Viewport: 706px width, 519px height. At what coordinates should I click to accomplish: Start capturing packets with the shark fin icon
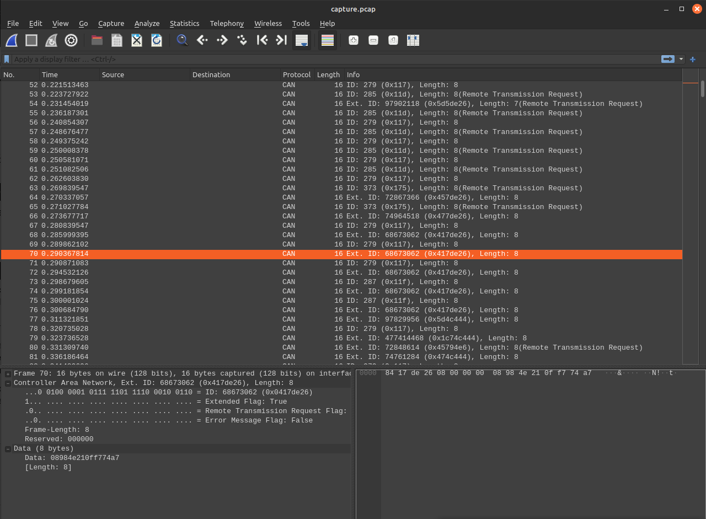12,40
